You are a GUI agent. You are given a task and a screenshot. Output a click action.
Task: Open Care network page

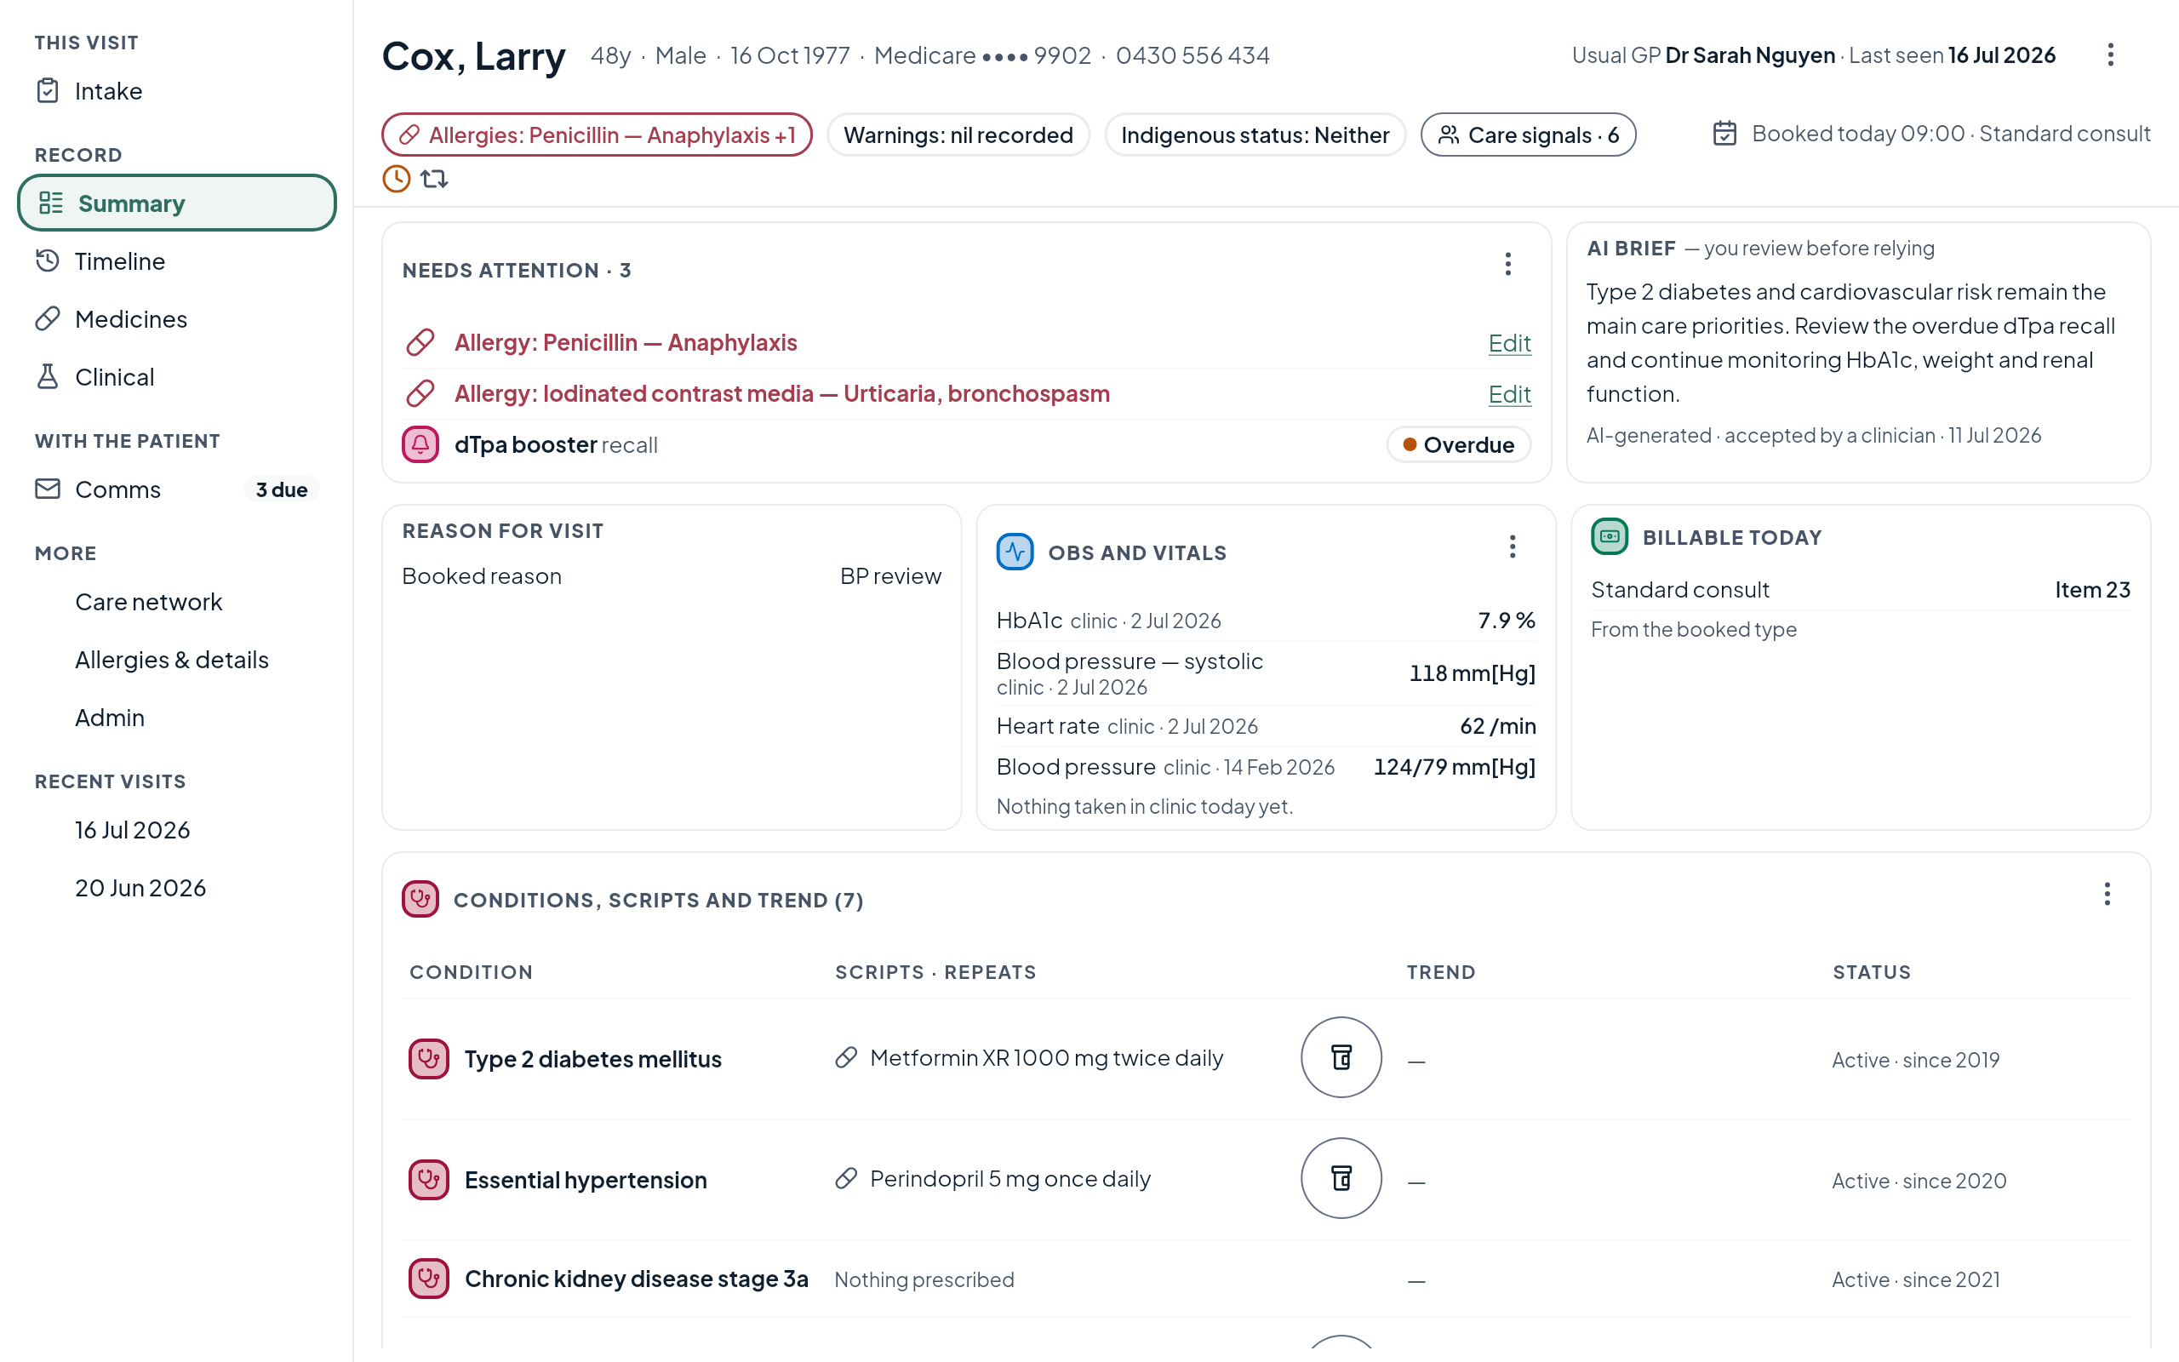(x=176, y=602)
